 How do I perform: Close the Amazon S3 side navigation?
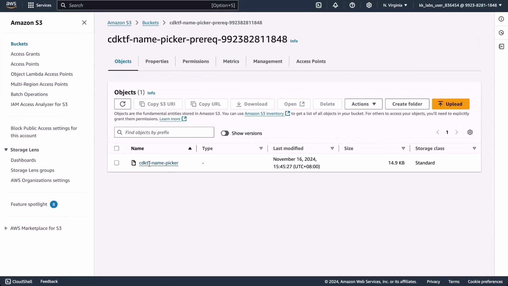coord(84,23)
